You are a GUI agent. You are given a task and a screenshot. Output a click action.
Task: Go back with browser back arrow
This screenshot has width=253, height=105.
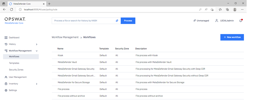pyautogui.click(x=4, y=10)
